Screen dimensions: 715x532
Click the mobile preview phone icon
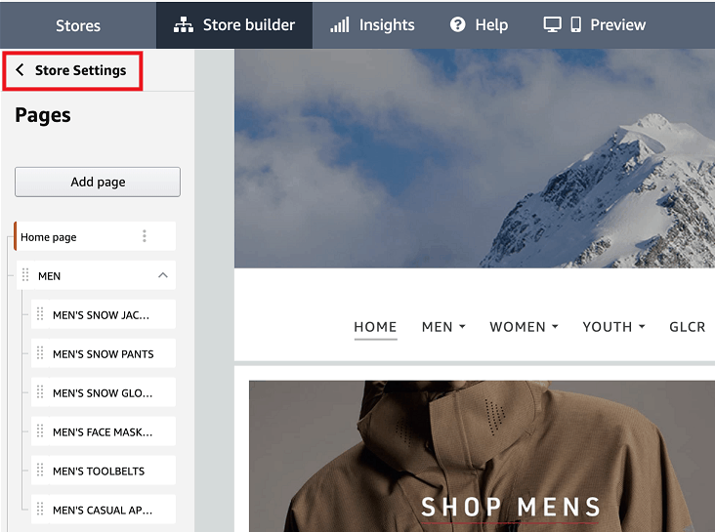(x=576, y=24)
